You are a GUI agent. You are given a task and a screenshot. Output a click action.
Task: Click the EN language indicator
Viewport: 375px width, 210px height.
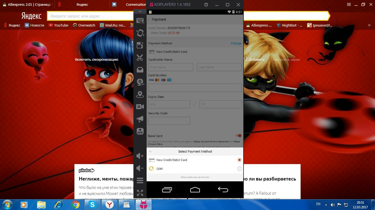pyautogui.click(x=318, y=204)
